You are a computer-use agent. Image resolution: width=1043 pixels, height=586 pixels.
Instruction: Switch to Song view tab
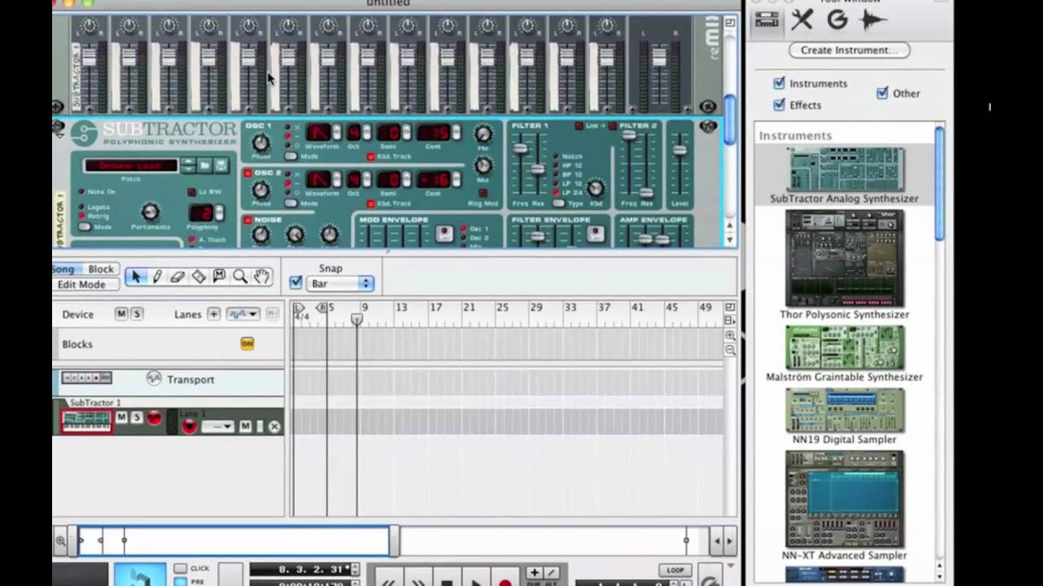pos(64,269)
